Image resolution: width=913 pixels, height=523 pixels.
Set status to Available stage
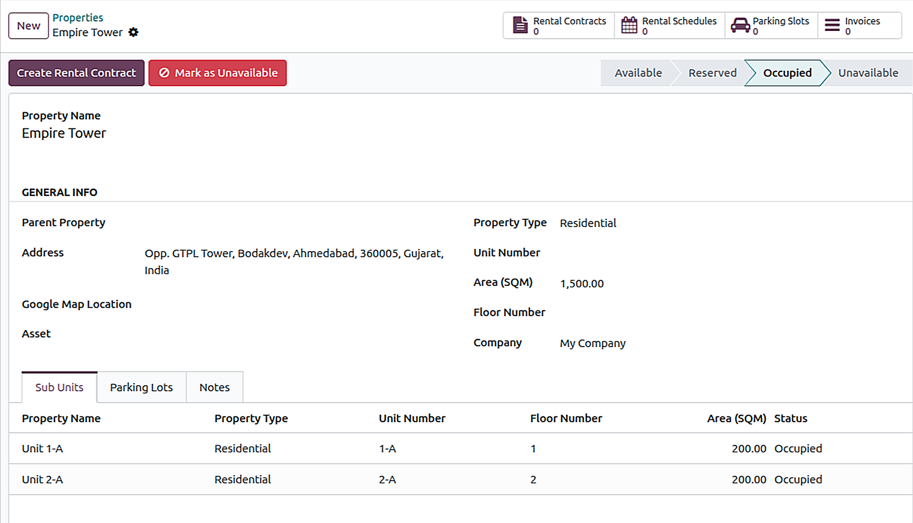click(x=638, y=73)
